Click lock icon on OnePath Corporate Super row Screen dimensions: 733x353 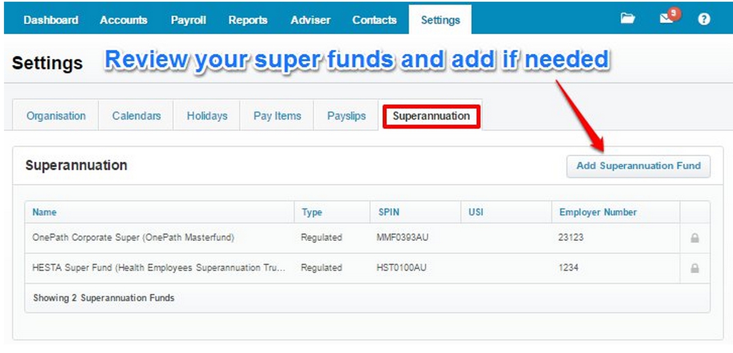pos(695,239)
